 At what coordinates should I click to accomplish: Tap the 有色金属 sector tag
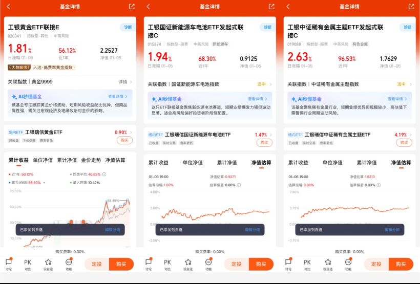[360, 44]
